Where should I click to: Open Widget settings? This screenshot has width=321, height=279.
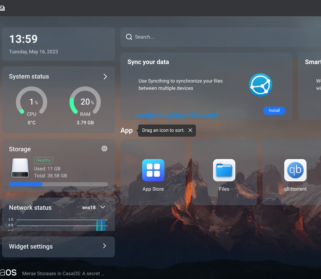pyautogui.click(x=58, y=247)
